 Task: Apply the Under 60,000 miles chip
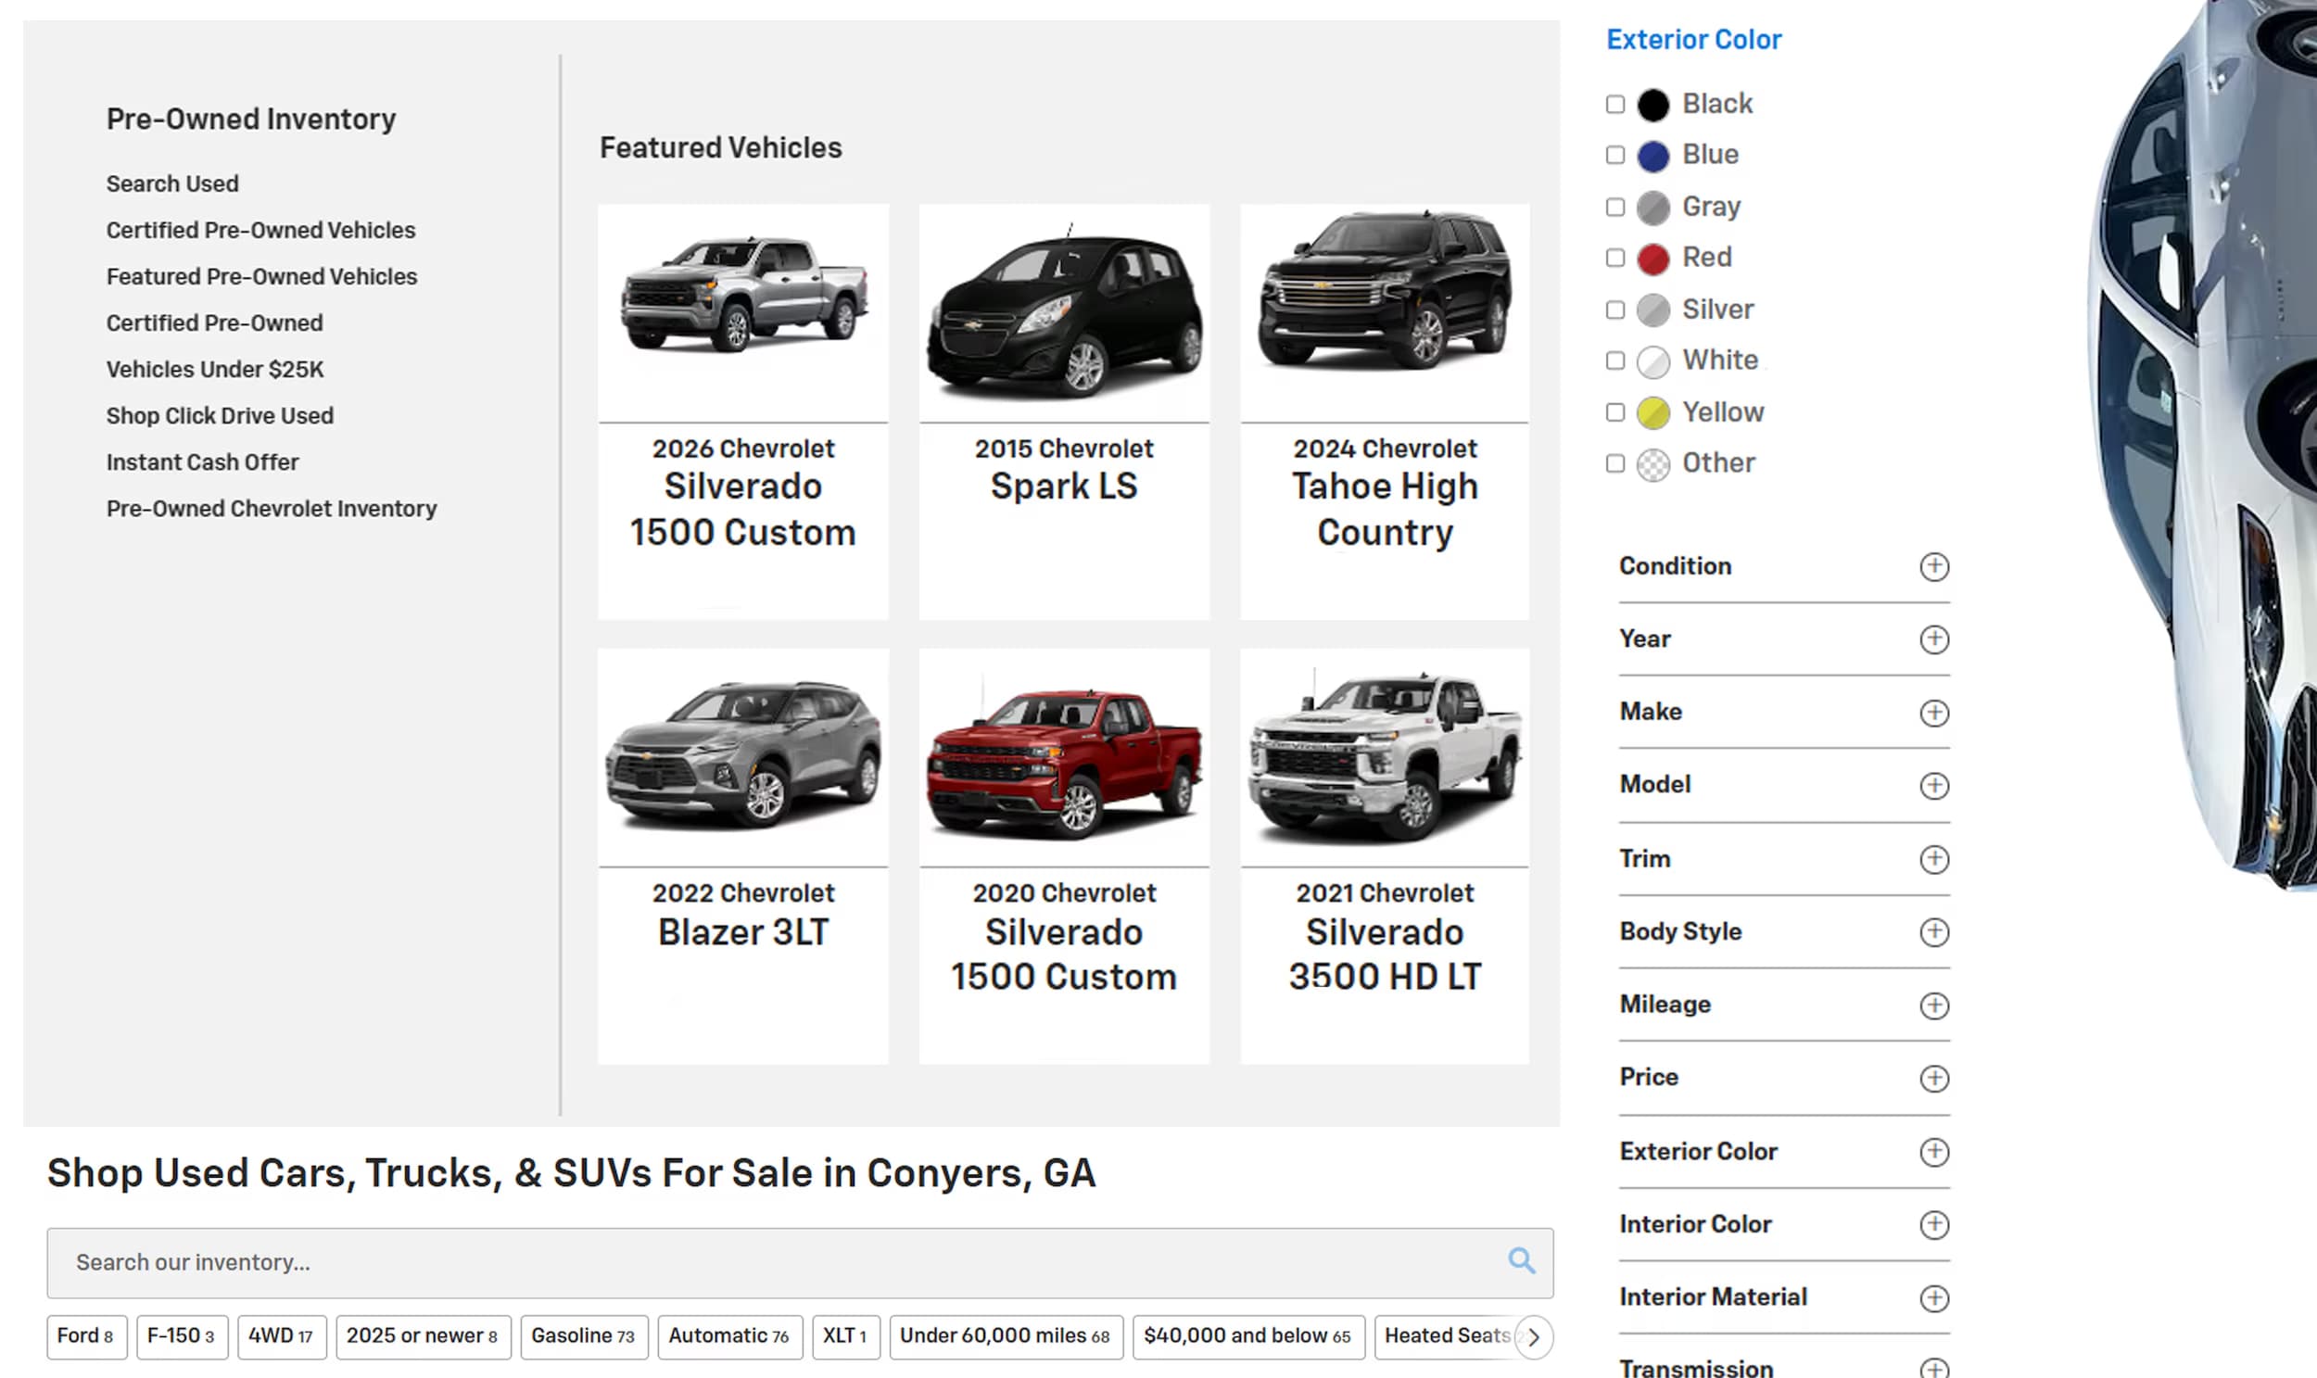click(x=1005, y=1336)
